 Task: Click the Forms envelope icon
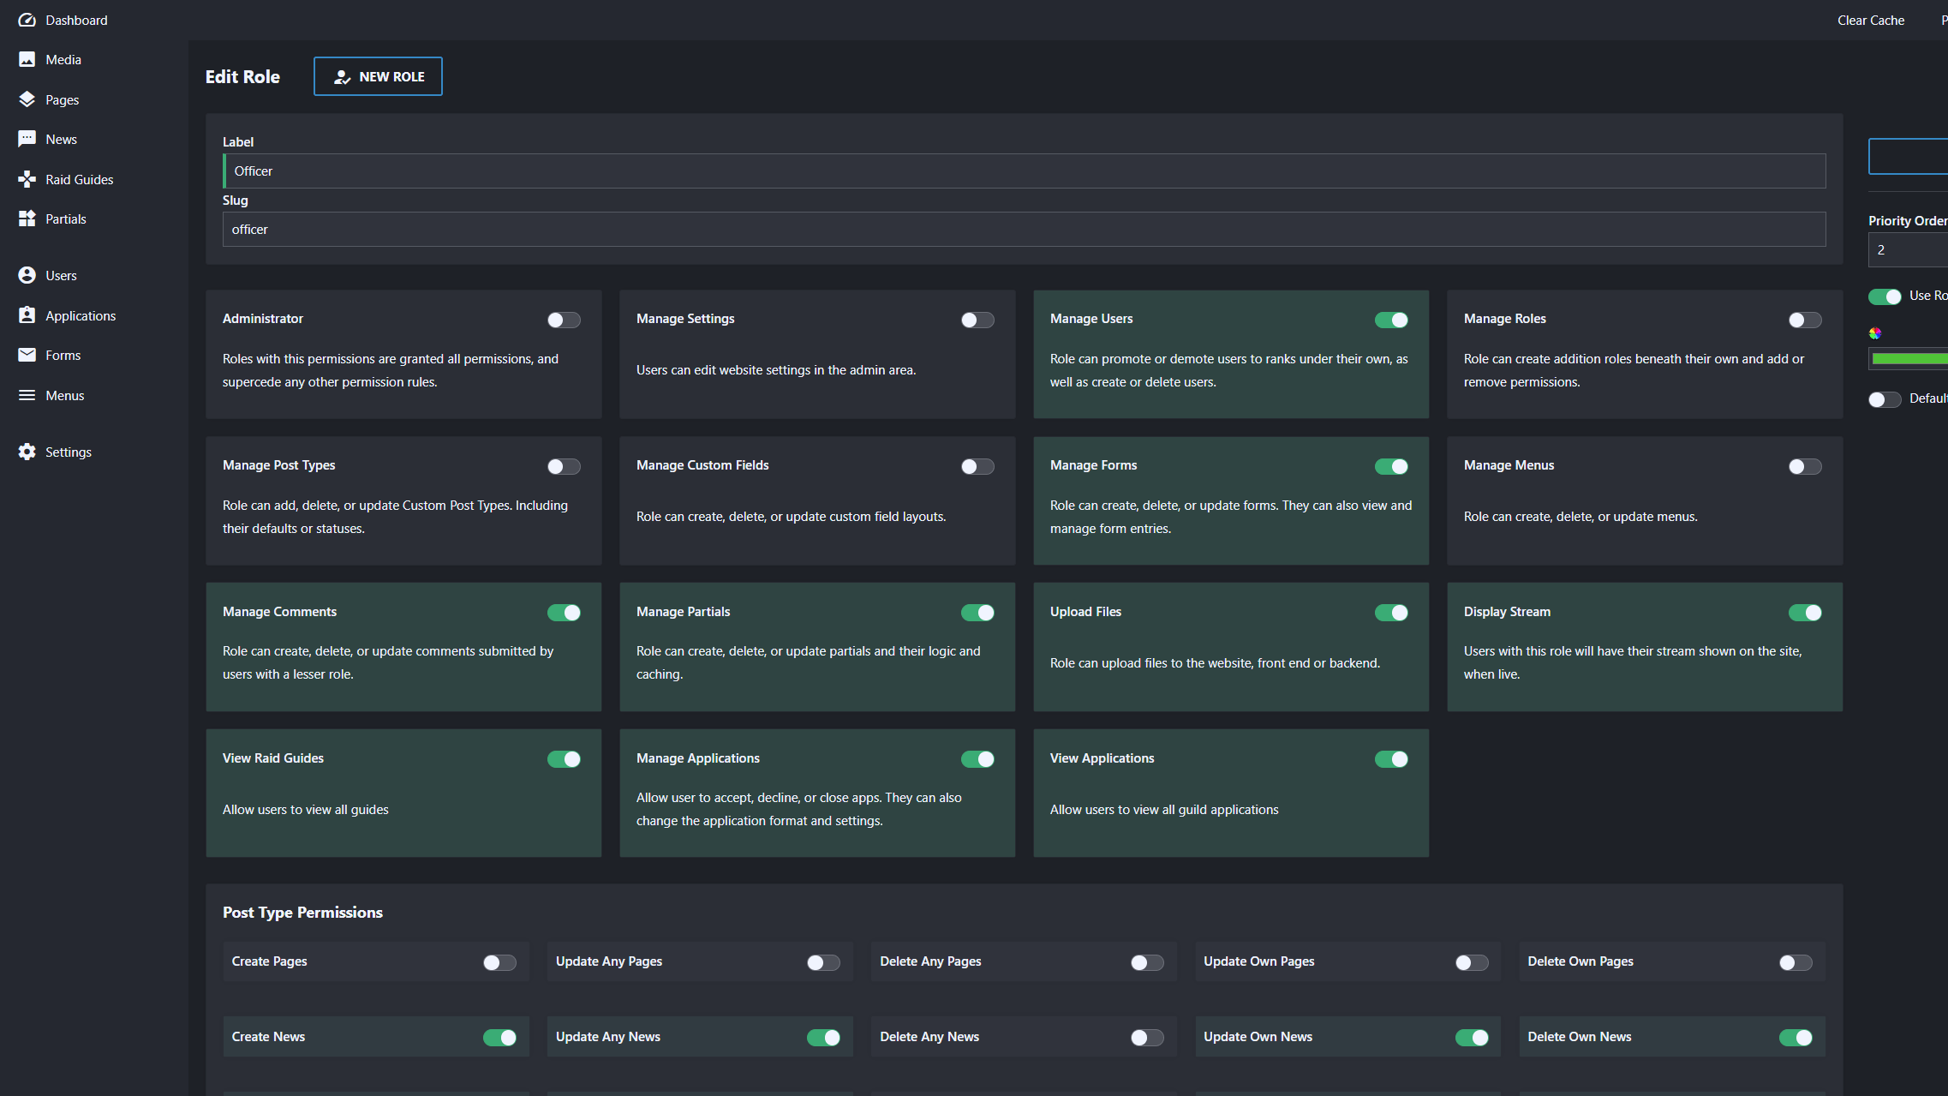(x=27, y=355)
